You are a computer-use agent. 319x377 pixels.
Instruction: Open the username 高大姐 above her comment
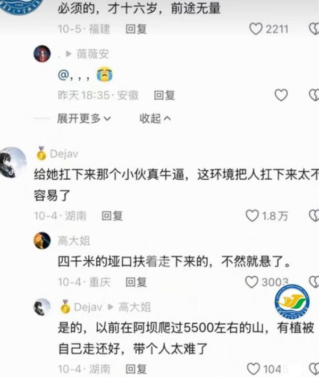74,241
